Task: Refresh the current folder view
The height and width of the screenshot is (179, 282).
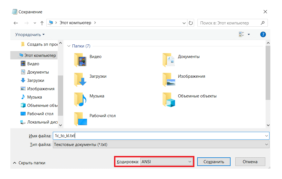Action: [x=191, y=23]
